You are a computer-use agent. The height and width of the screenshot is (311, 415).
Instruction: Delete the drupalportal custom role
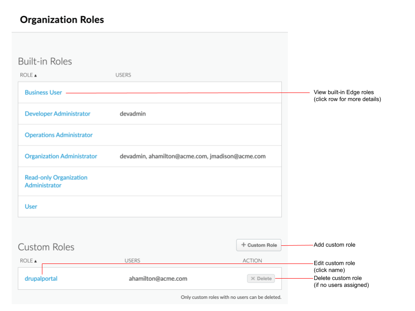[x=261, y=278]
